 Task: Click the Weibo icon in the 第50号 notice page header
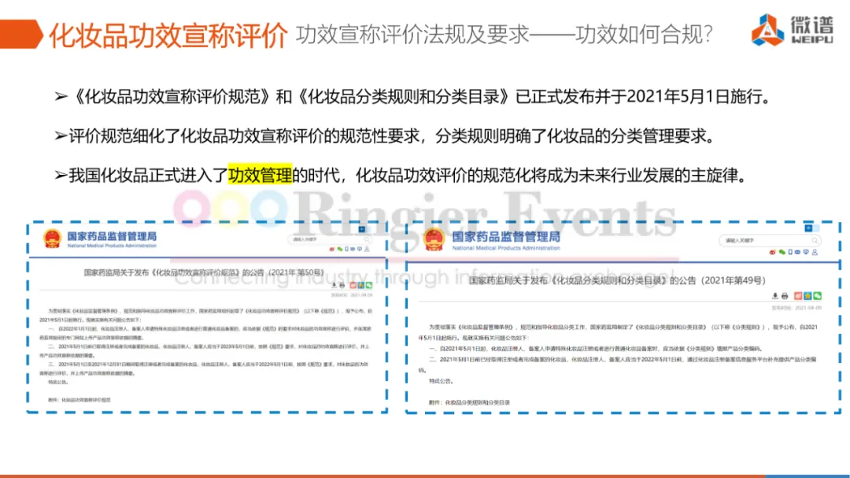click(332, 249)
